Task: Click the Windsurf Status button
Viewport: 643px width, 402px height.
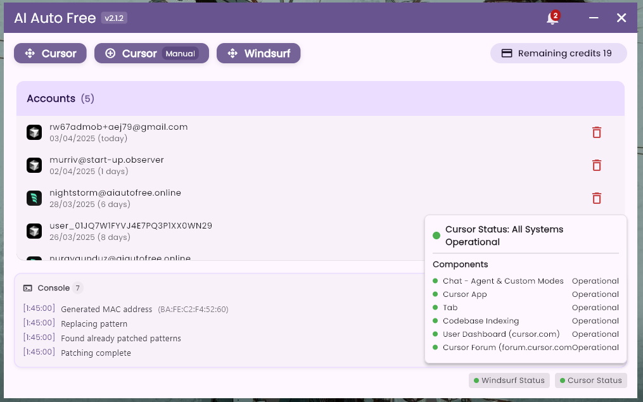Action: point(509,380)
